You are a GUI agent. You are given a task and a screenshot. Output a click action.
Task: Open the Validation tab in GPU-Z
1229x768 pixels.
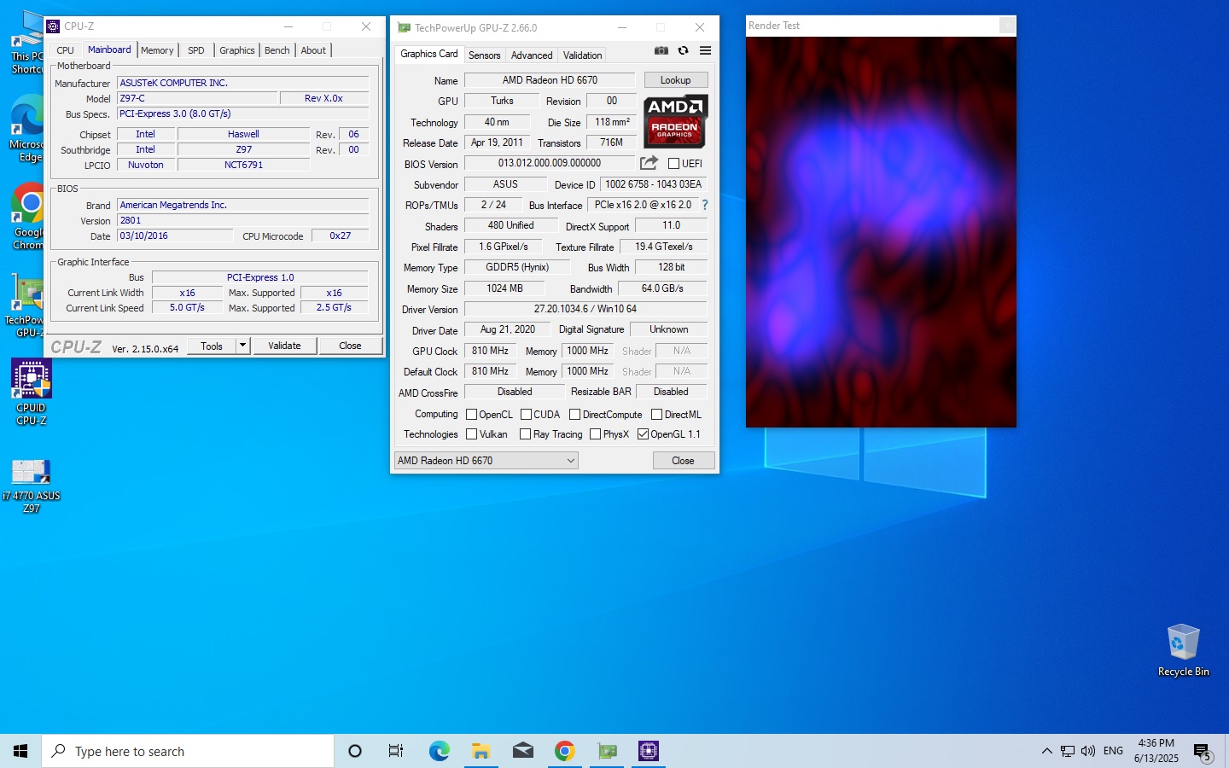point(583,55)
